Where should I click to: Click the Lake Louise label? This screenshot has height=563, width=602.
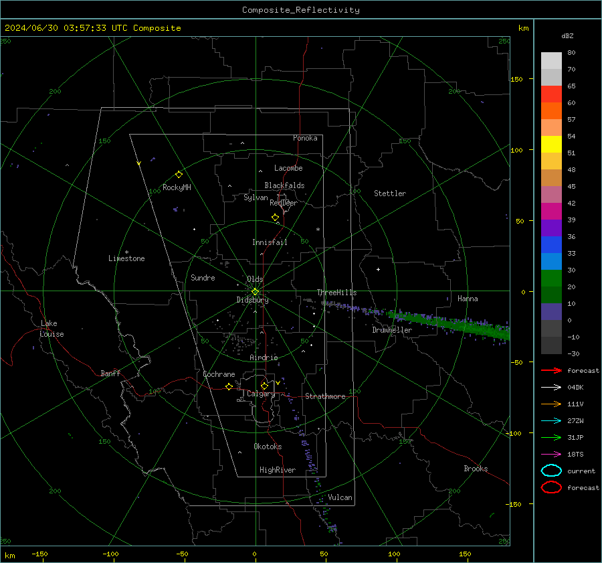[52, 329]
